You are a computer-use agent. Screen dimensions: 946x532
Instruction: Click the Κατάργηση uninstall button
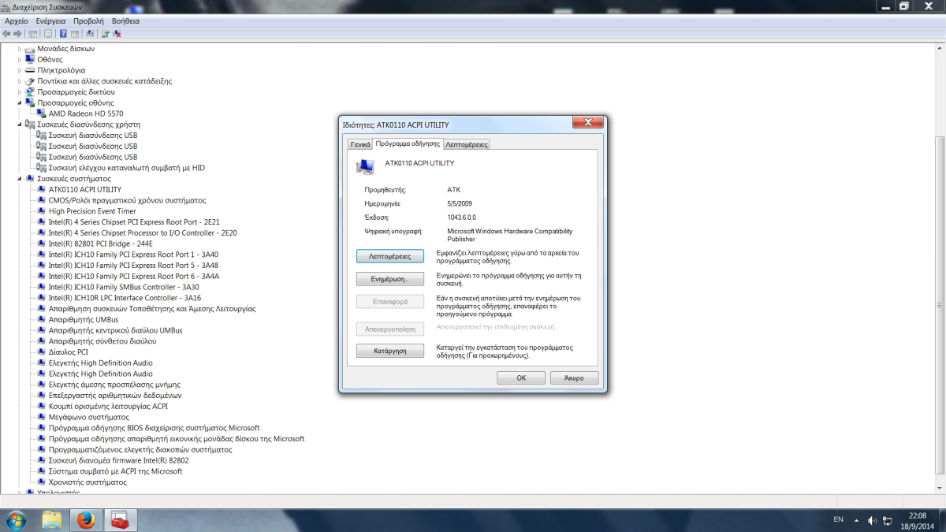pyautogui.click(x=390, y=351)
